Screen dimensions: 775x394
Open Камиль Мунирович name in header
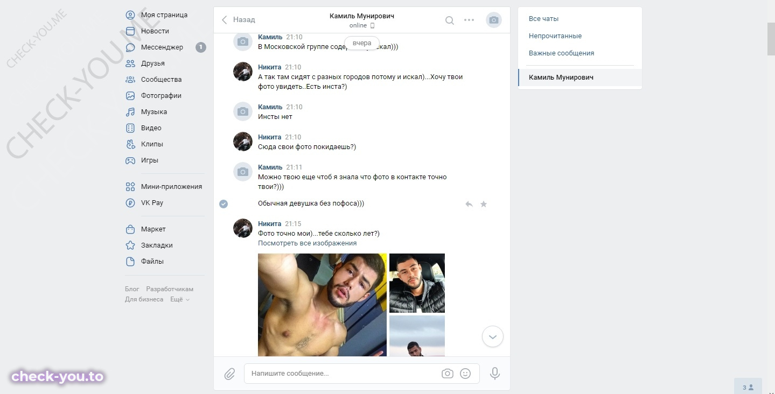tap(362, 16)
